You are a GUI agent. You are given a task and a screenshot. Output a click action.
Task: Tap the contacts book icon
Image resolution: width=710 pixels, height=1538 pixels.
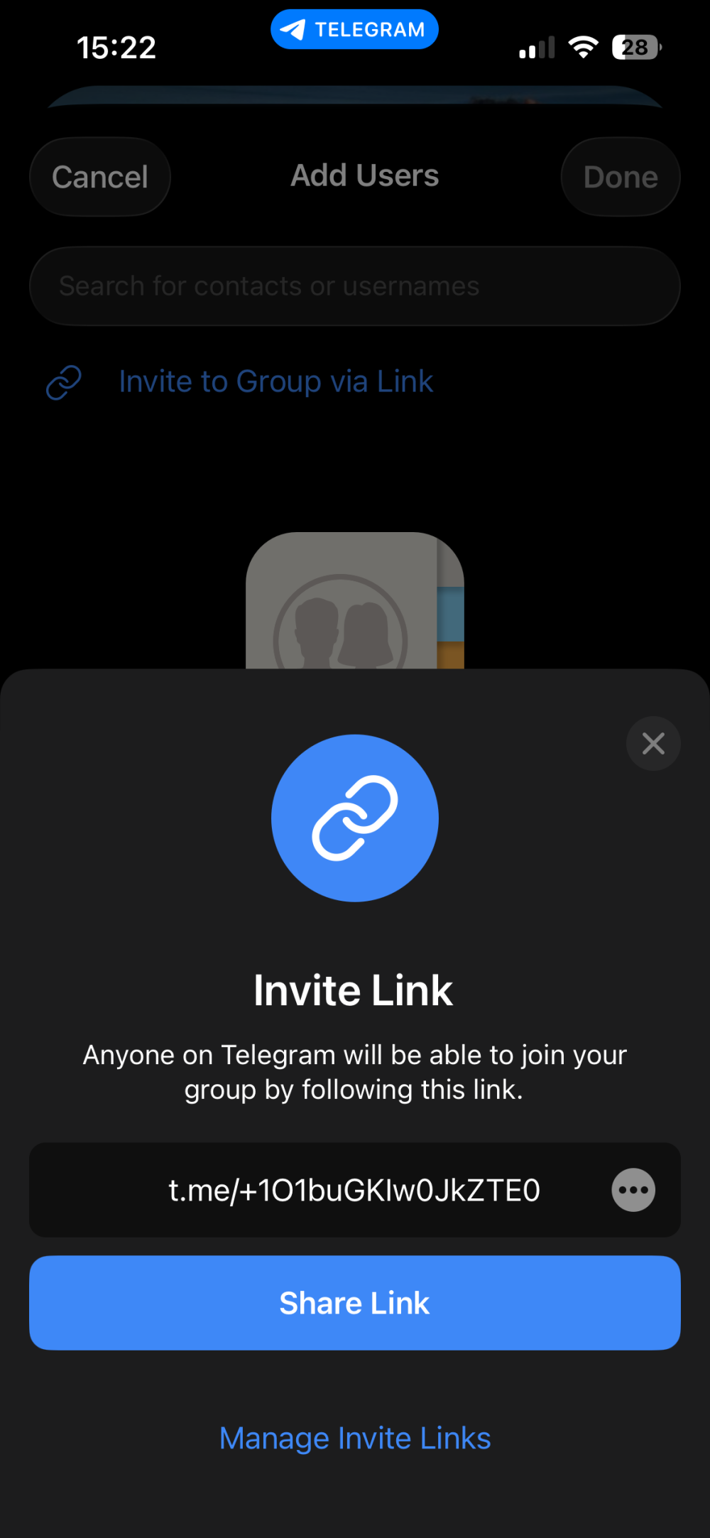click(x=355, y=600)
